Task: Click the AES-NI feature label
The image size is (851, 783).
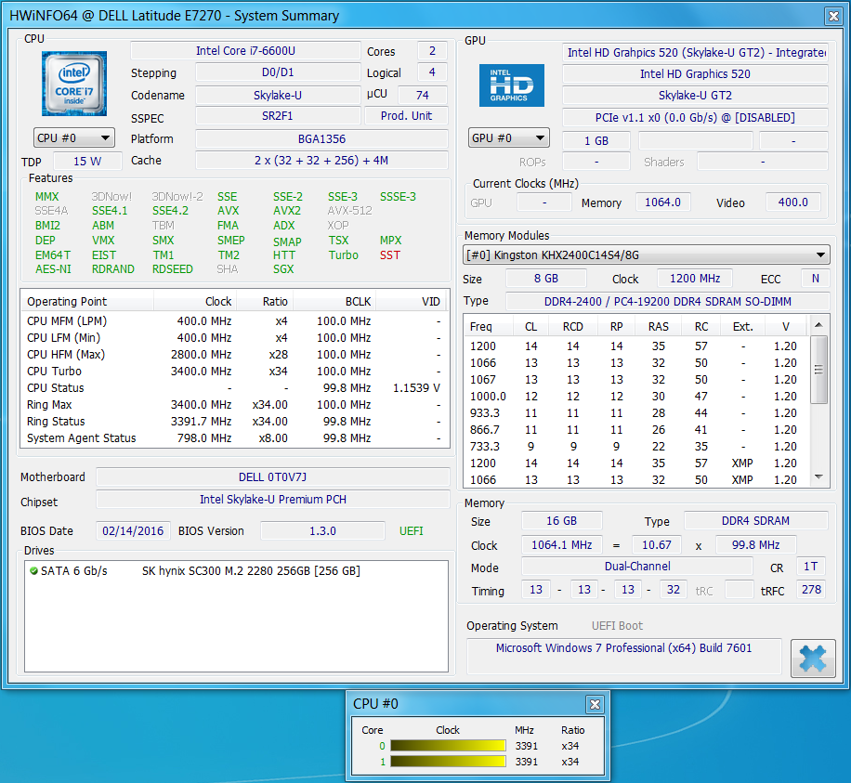Action: coord(53,269)
